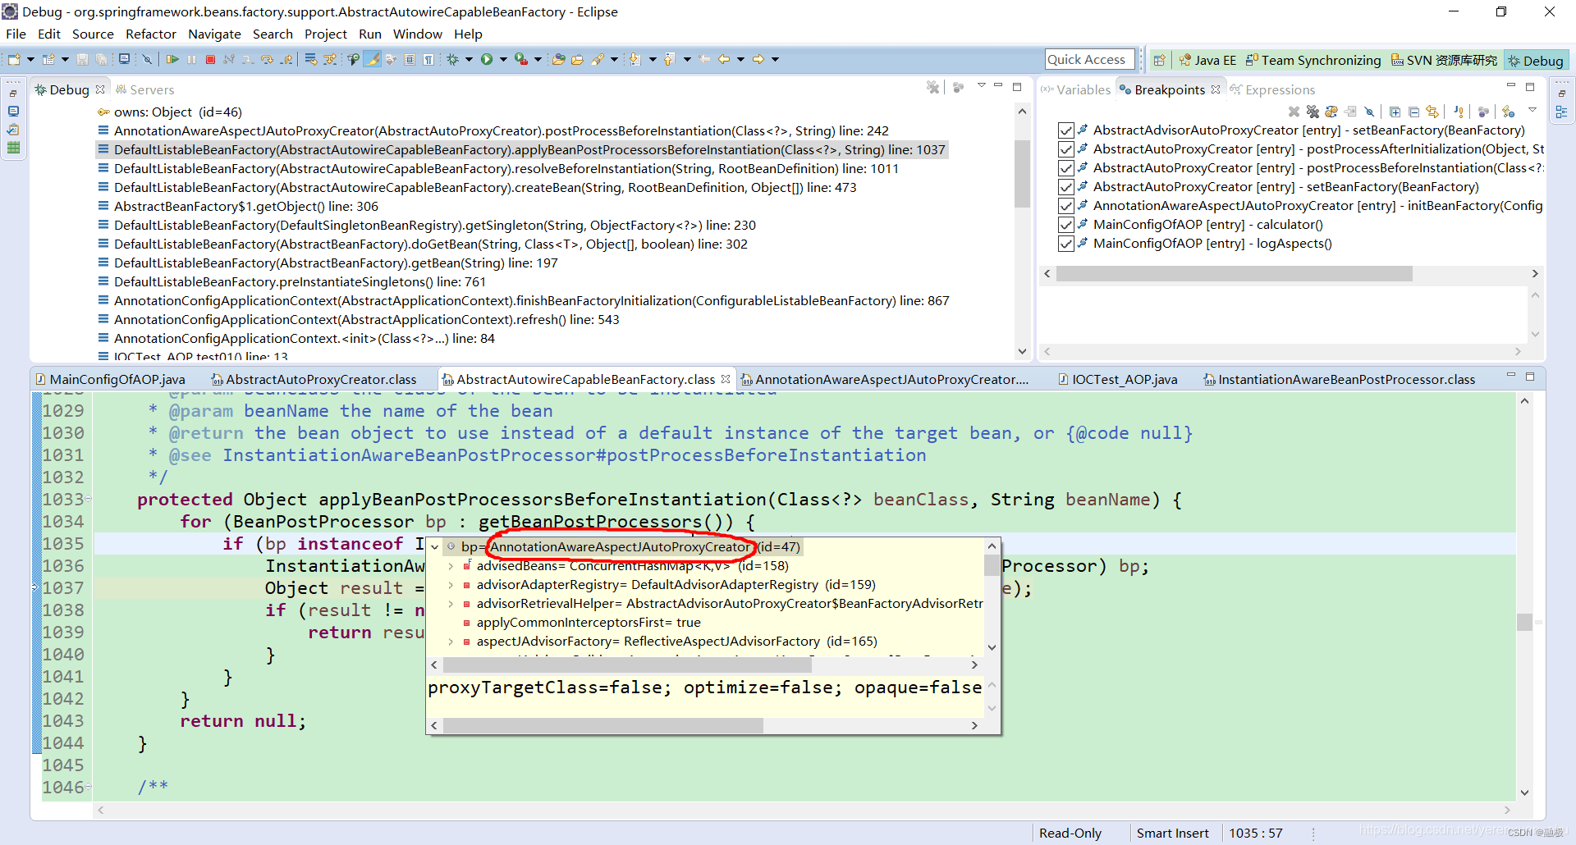The width and height of the screenshot is (1576, 845).
Task: Click Toggle Mark Occurrences highlighter icon
Action: 373,59
